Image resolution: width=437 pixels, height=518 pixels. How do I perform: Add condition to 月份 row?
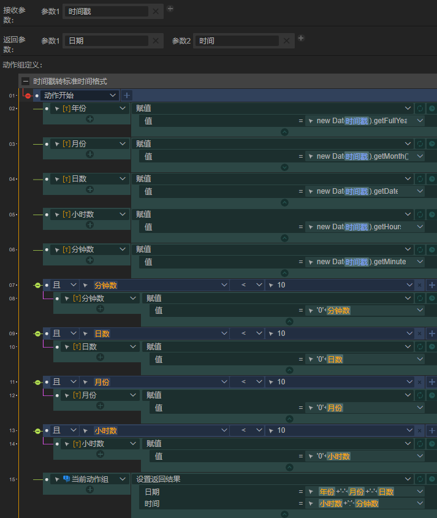tap(431, 383)
